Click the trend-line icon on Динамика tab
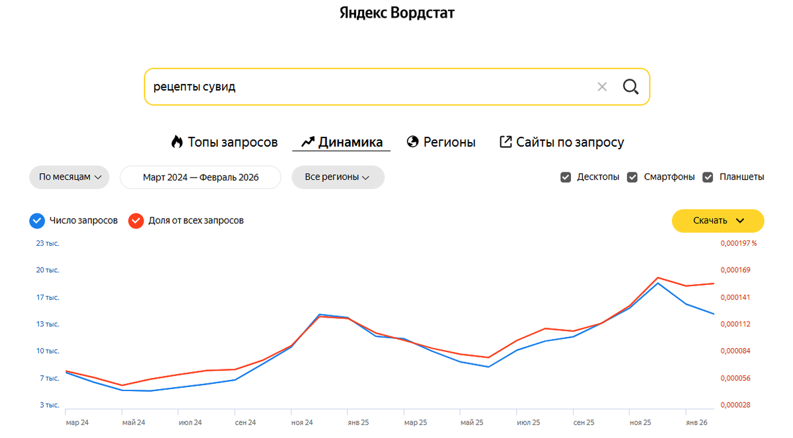 (x=305, y=141)
